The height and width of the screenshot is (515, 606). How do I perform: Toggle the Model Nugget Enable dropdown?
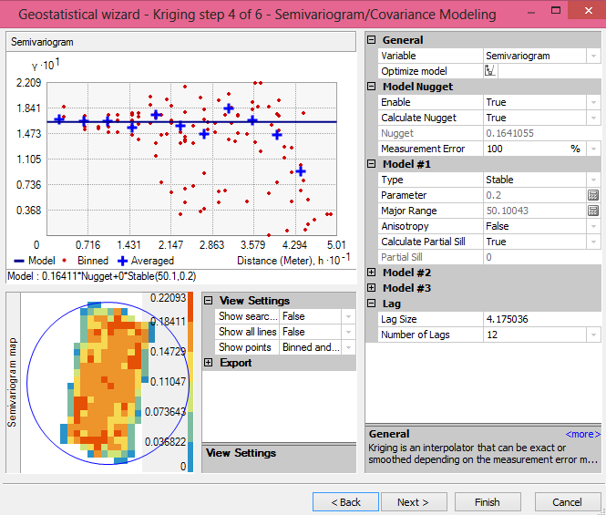tap(593, 102)
